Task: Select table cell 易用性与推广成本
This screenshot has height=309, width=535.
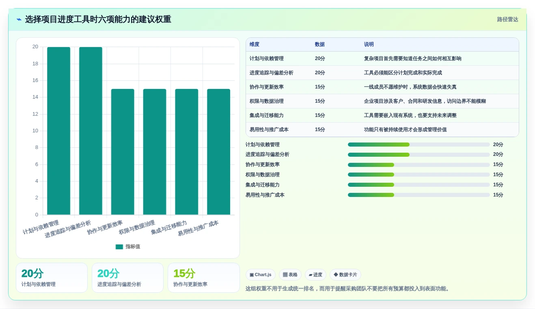Action: tap(269, 130)
